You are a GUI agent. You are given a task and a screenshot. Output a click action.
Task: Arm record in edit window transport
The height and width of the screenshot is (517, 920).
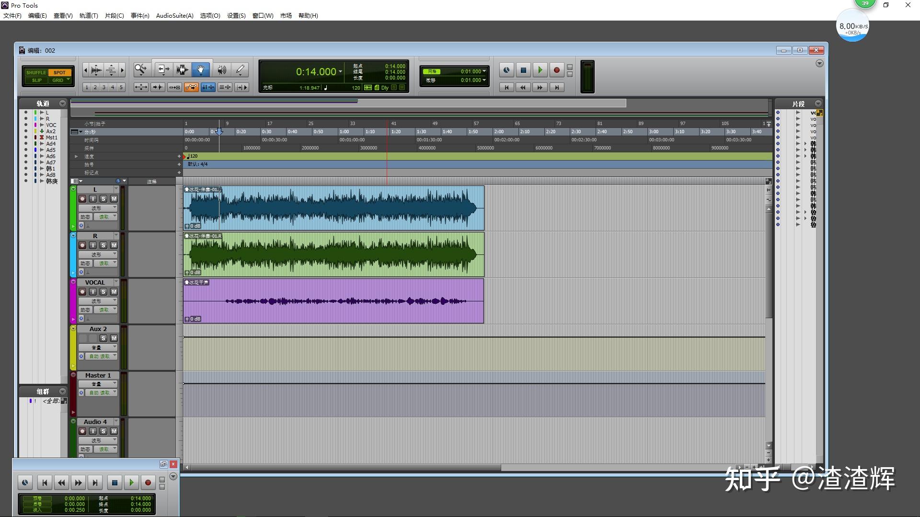tap(556, 70)
